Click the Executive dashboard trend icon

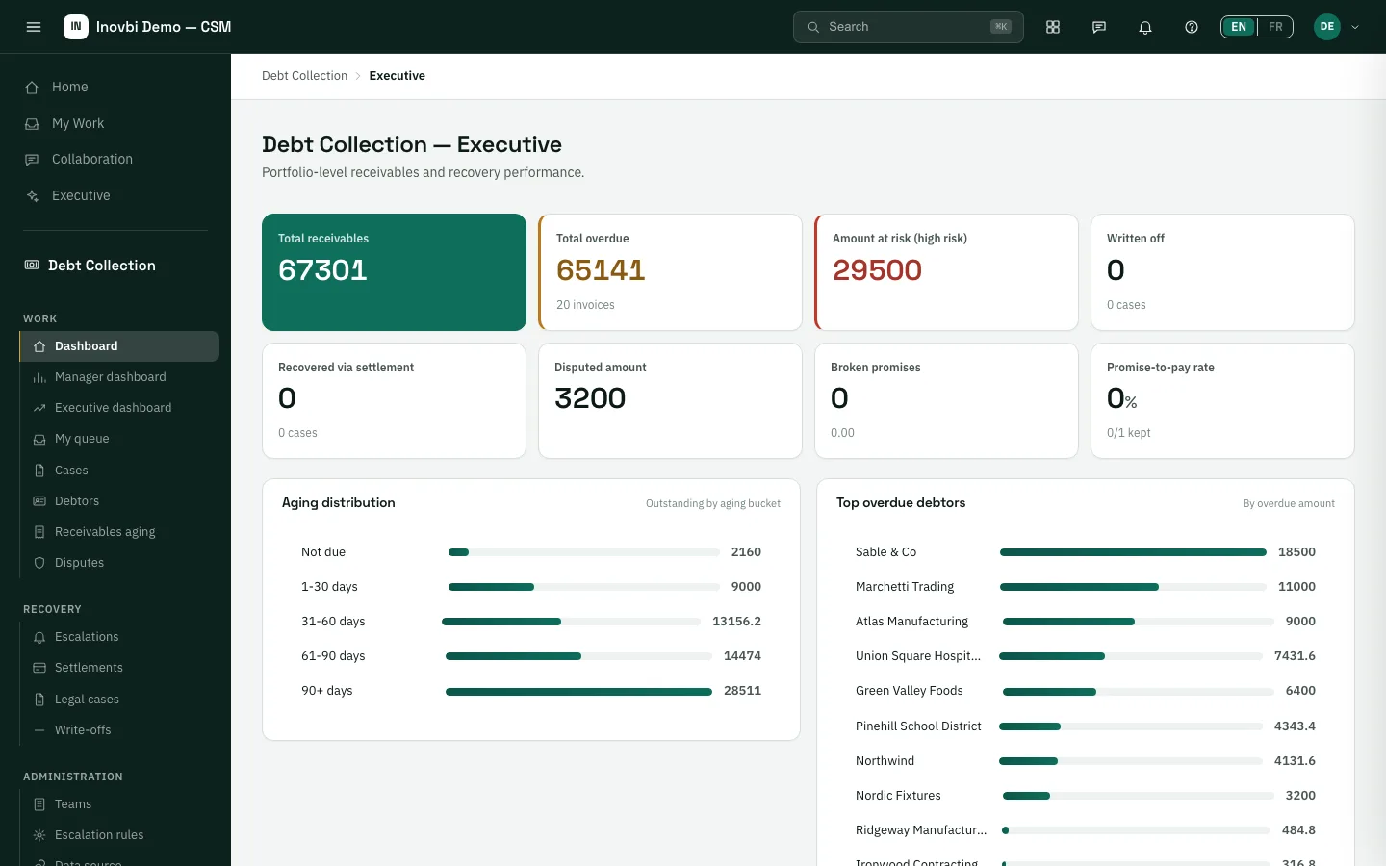pyautogui.click(x=39, y=408)
